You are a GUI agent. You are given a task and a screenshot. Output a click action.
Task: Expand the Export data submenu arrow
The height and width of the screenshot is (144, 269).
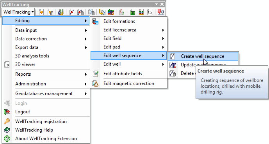(x=86, y=47)
